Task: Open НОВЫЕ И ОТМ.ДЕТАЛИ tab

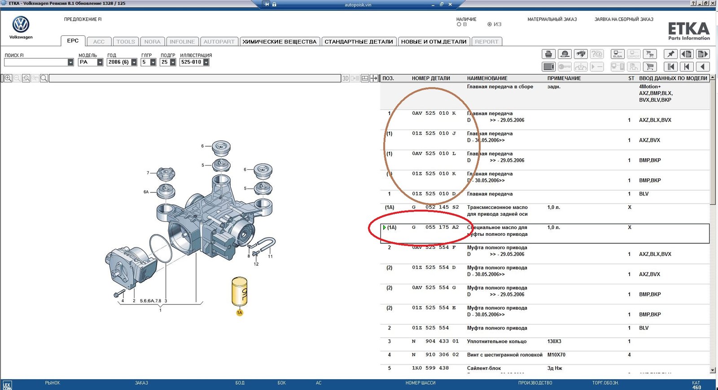Action: coord(434,42)
